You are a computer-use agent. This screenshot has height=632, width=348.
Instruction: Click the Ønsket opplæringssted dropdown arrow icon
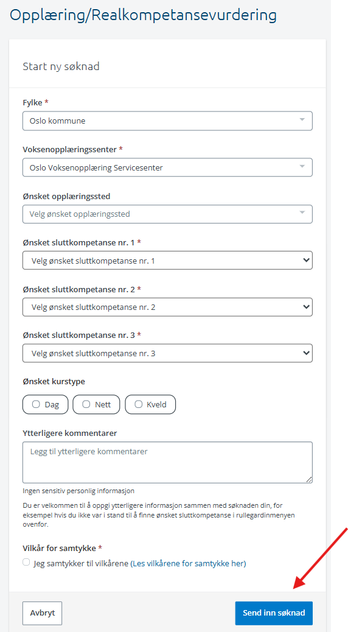click(x=302, y=213)
